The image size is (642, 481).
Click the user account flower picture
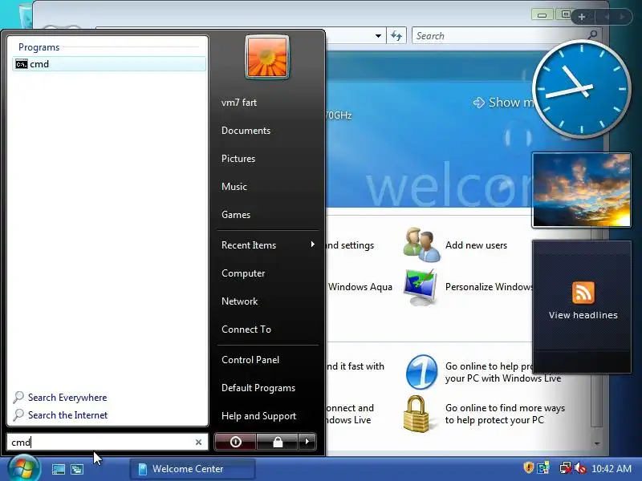pos(267,57)
